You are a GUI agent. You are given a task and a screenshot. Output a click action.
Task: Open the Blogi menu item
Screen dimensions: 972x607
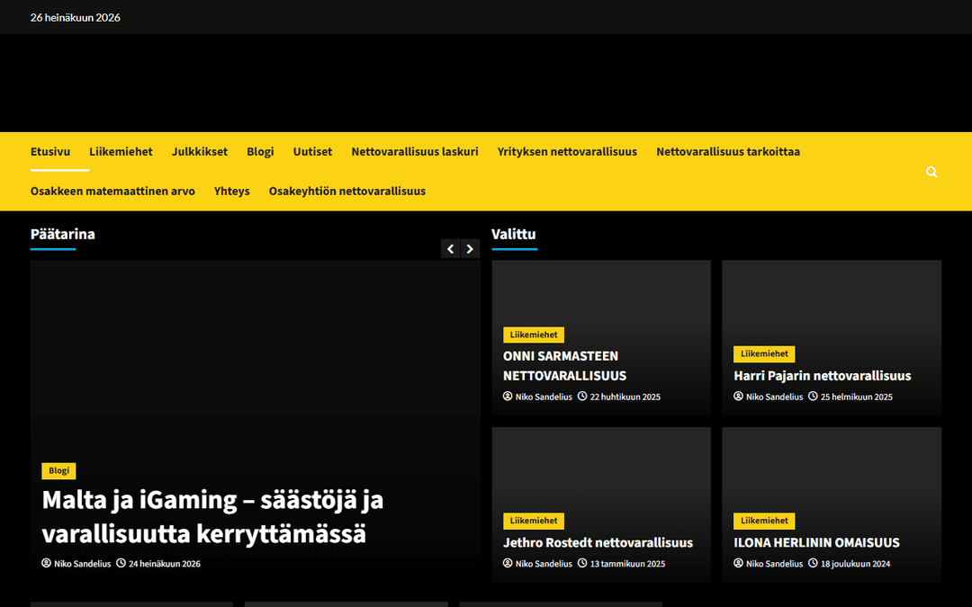tap(260, 152)
